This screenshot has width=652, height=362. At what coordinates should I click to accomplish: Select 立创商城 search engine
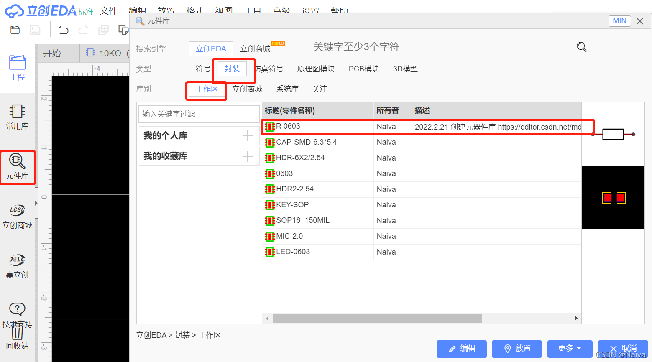tap(255, 49)
